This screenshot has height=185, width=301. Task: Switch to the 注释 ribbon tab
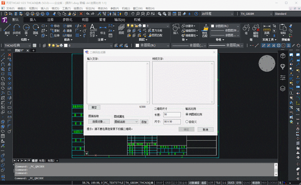(x=50, y=20)
